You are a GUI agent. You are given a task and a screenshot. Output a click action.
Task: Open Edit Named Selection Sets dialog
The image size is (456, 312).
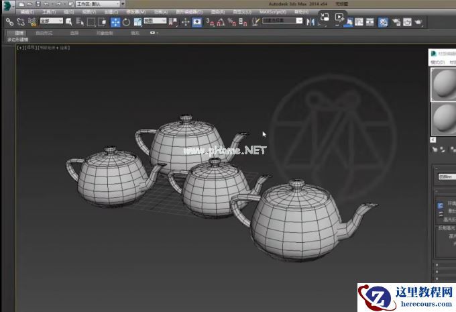coord(255,22)
